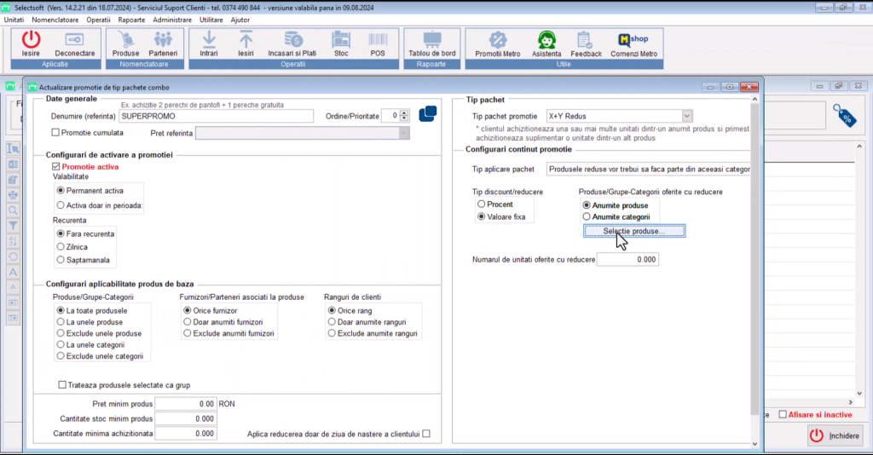
Task: Choose La unele produse option
Action: pos(61,321)
